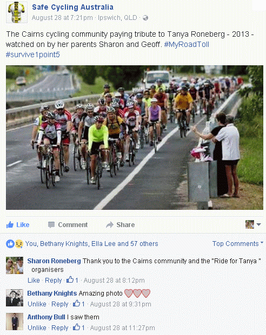This screenshot has height=335, width=266.
Task: Unlike Anthony Bull's comment
Action: pos(37,328)
